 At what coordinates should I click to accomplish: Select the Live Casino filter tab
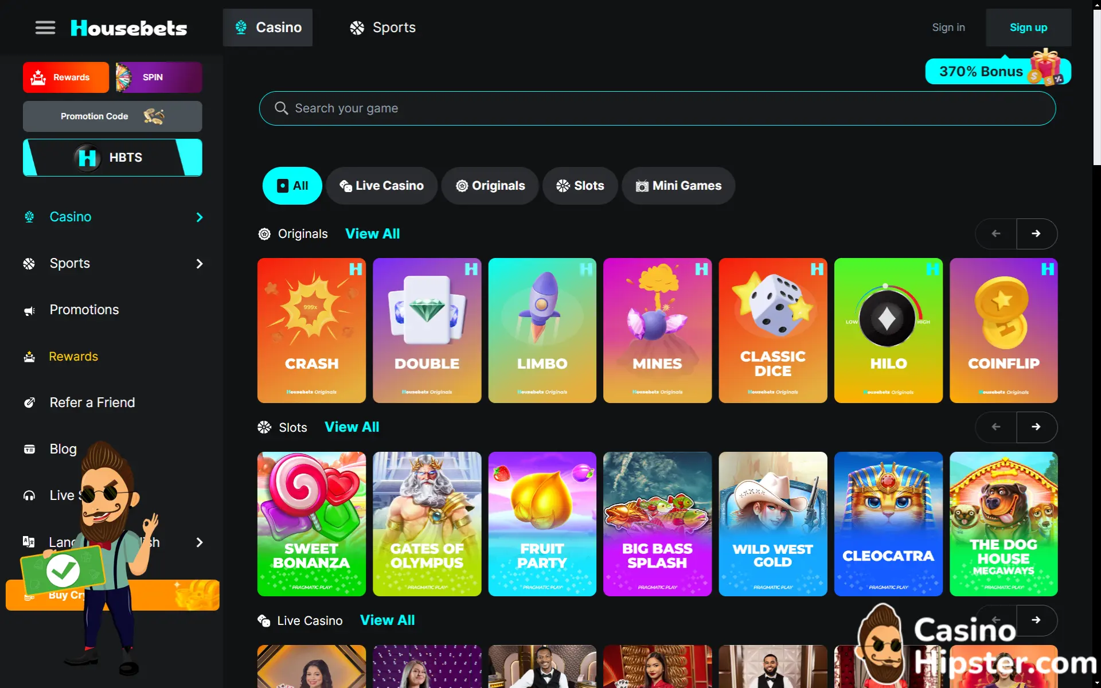[x=382, y=186]
